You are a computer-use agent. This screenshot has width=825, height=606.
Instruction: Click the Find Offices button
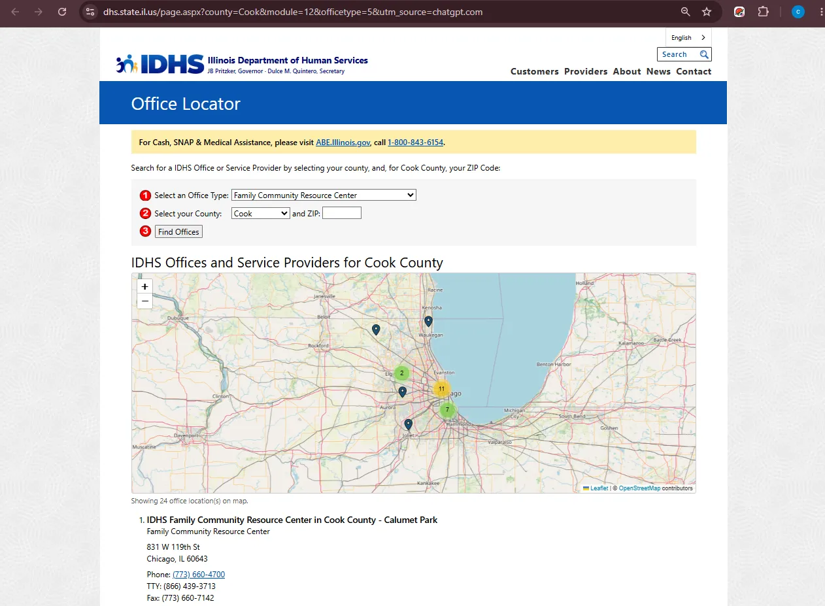click(x=178, y=231)
